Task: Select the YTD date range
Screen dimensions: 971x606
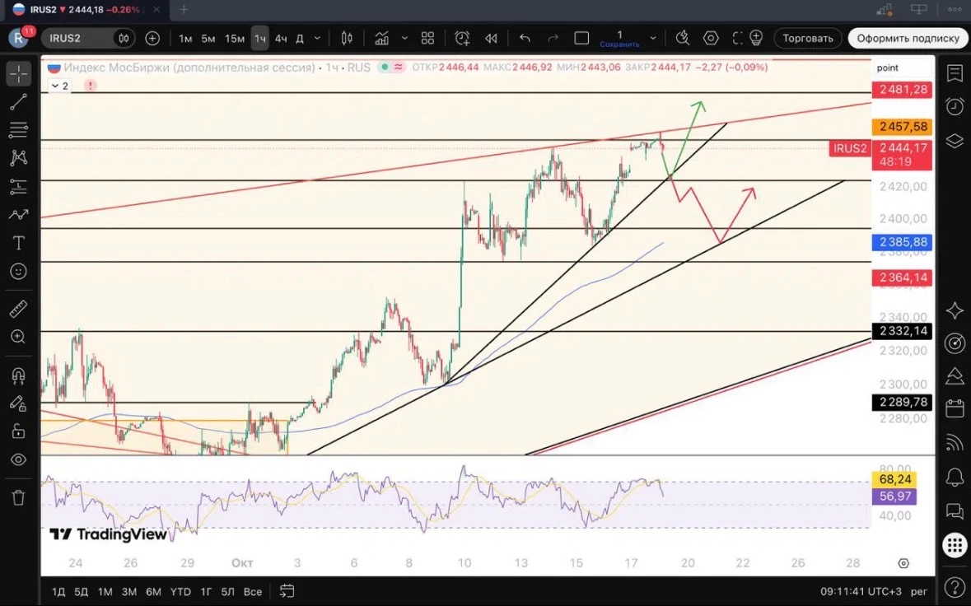Action: (x=180, y=592)
